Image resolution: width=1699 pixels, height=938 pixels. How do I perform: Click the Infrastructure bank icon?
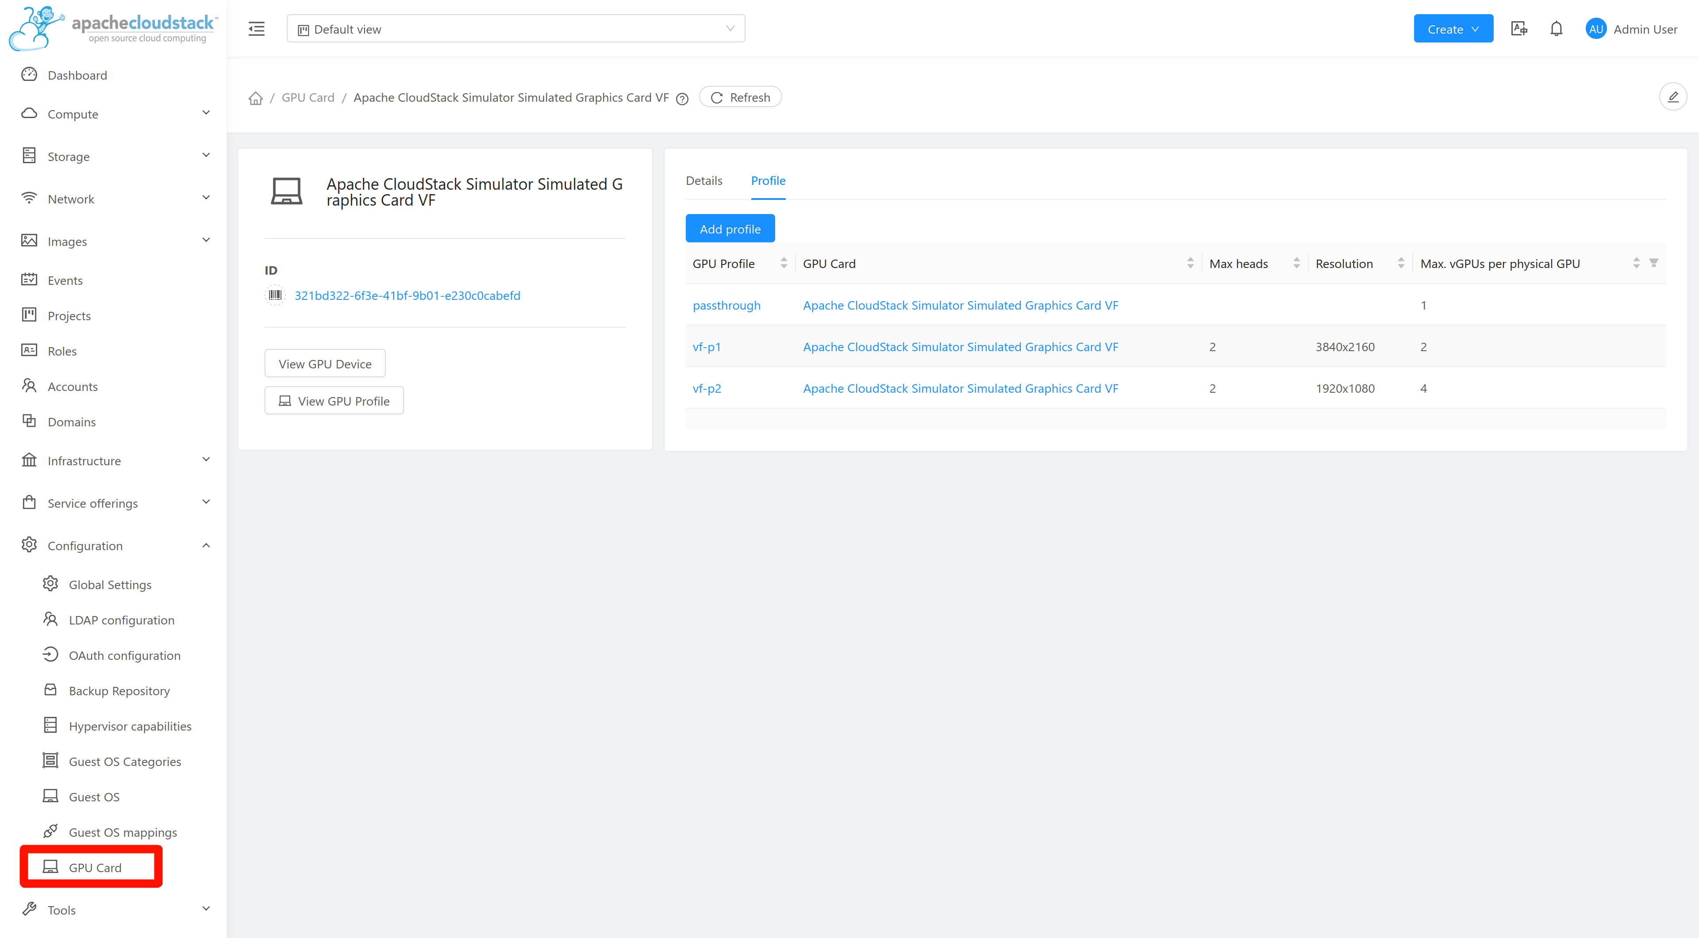pyautogui.click(x=29, y=460)
